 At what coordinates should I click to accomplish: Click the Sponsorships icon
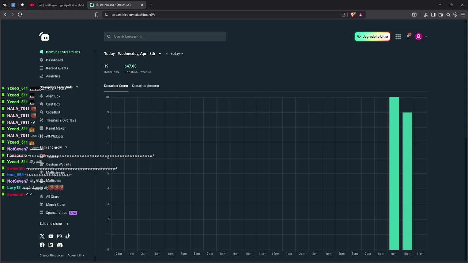point(41,213)
